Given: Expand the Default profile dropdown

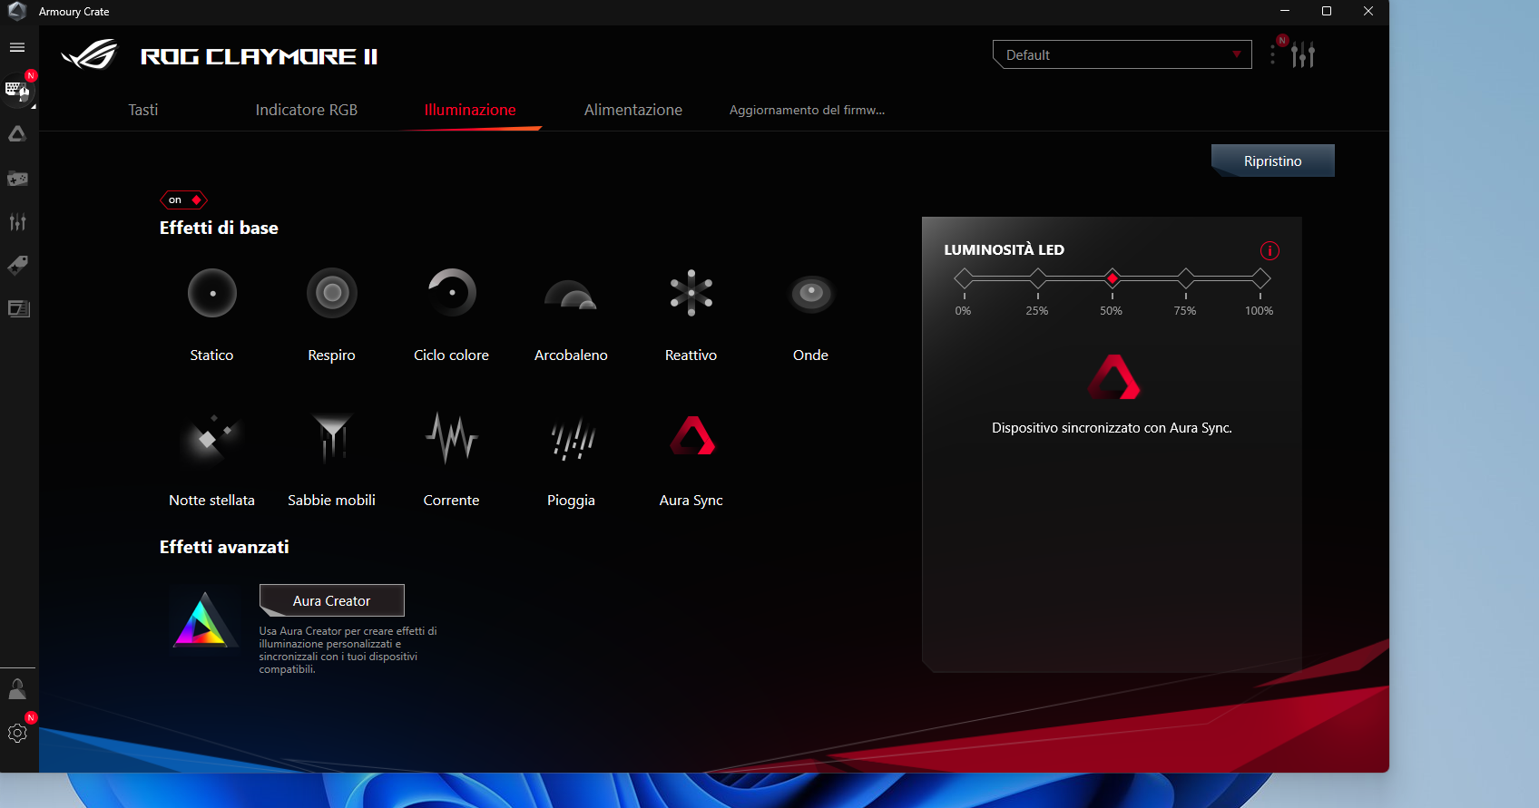Looking at the screenshot, I should [1122, 54].
